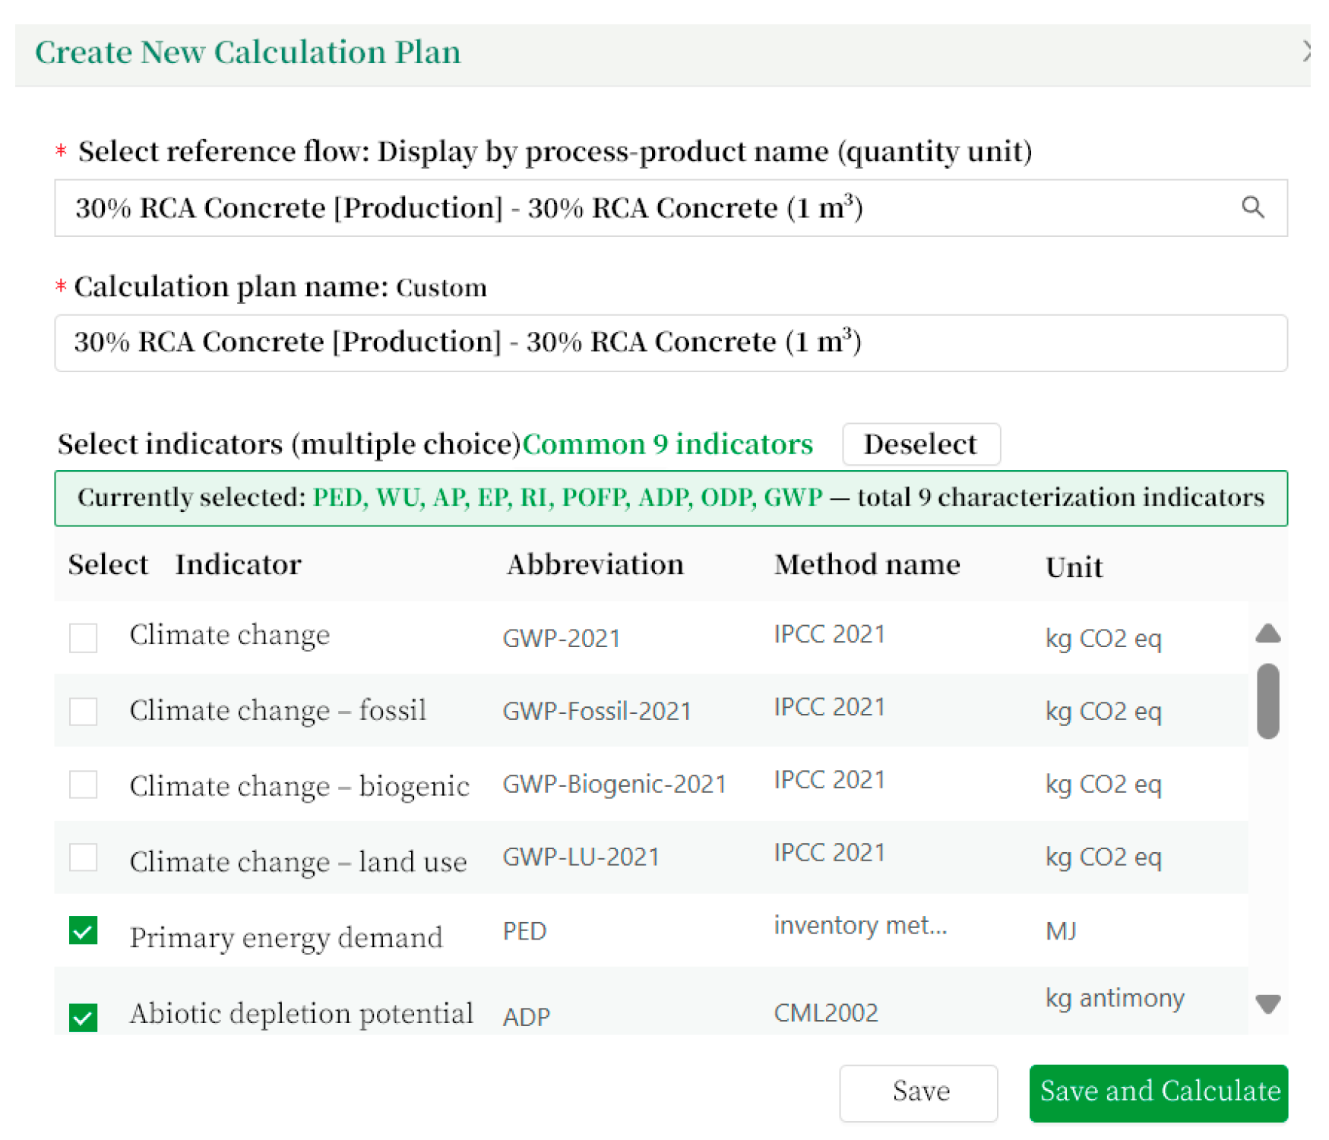
Task: Click the Calculation plan name input field
Action: point(669,343)
